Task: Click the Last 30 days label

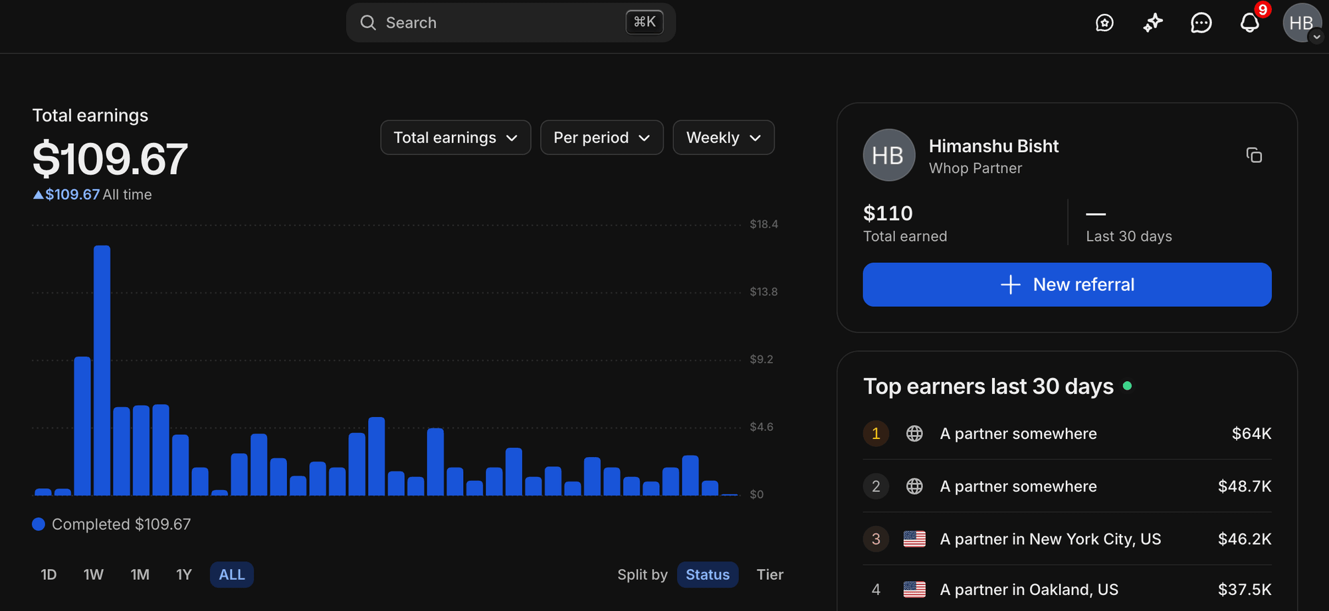Action: click(1129, 236)
